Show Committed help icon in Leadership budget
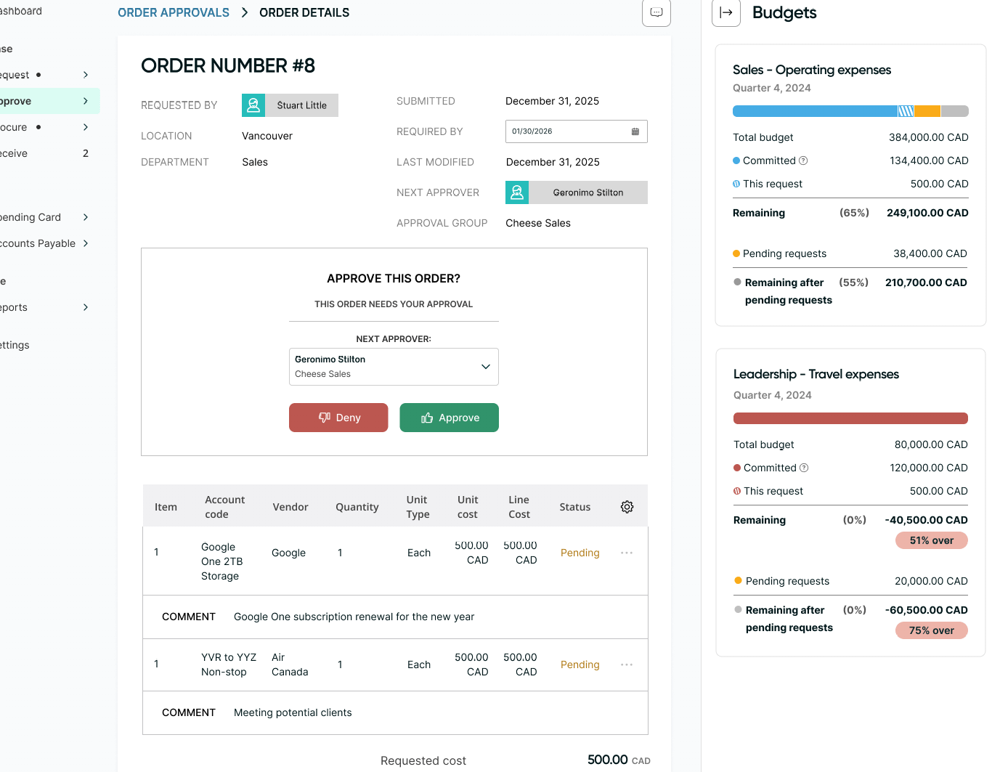The height and width of the screenshot is (772, 1000). coord(804,468)
